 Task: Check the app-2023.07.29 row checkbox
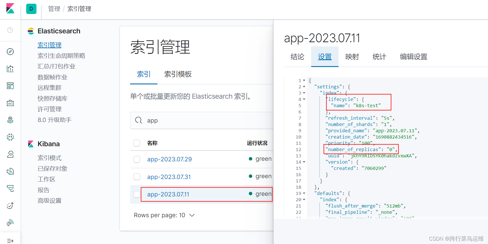(x=137, y=159)
